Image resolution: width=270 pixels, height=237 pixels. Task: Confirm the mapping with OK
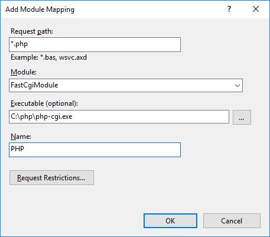[x=170, y=221]
